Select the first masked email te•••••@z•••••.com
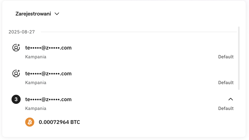 [x=48, y=48]
